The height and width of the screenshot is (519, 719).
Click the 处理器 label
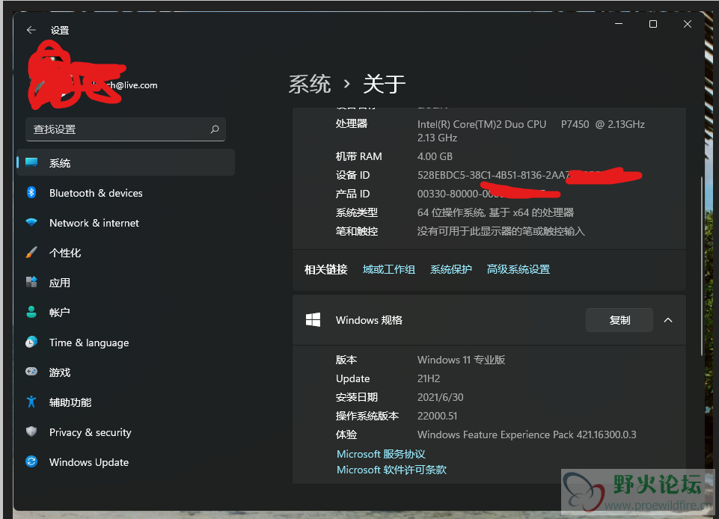tap(351, 124)
